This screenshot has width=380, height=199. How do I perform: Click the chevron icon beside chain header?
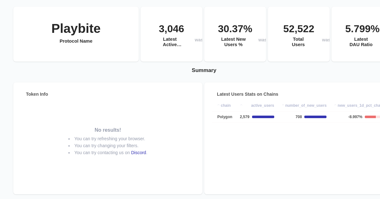pyautogui.click(x=218, y=105)
